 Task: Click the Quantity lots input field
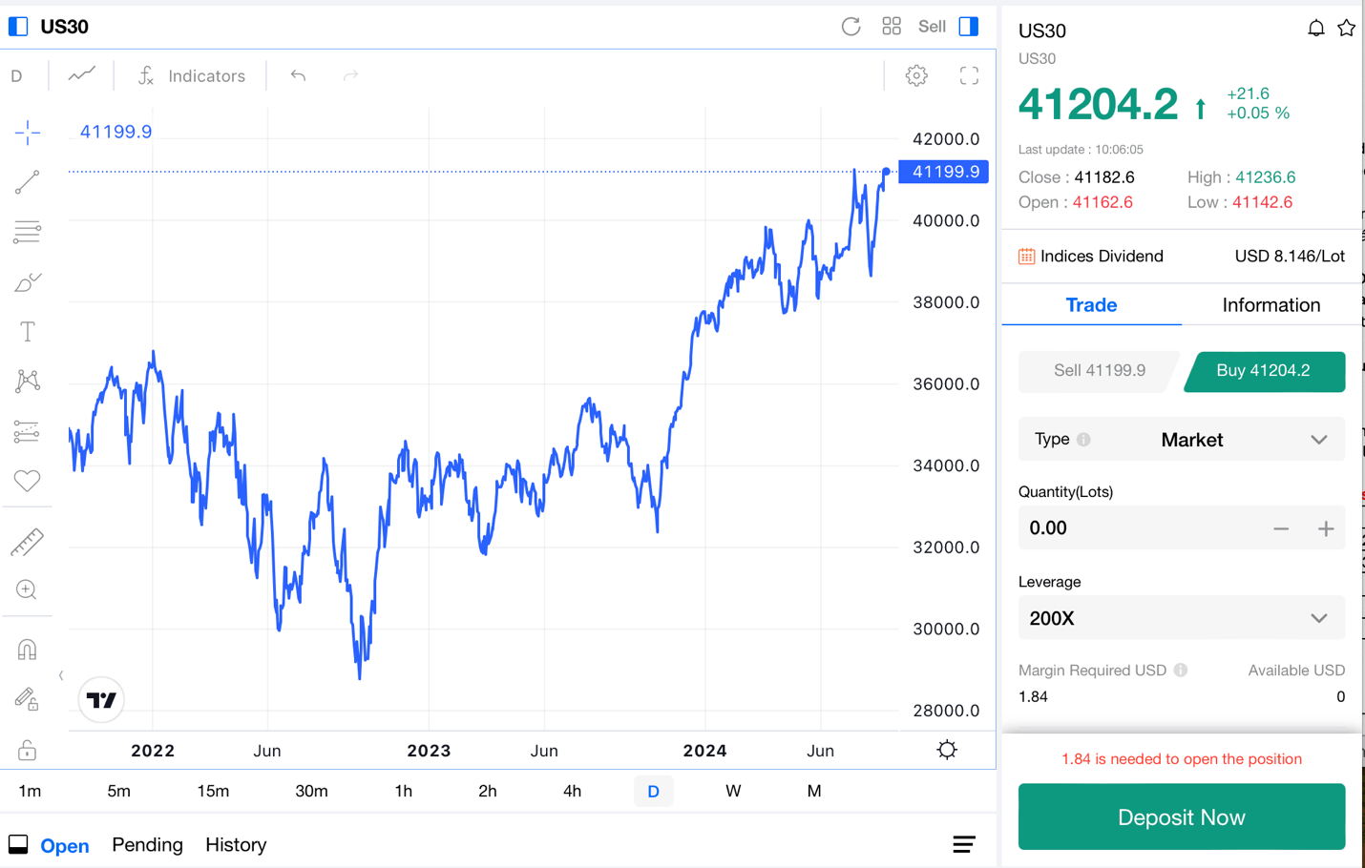pos(1136,528)
